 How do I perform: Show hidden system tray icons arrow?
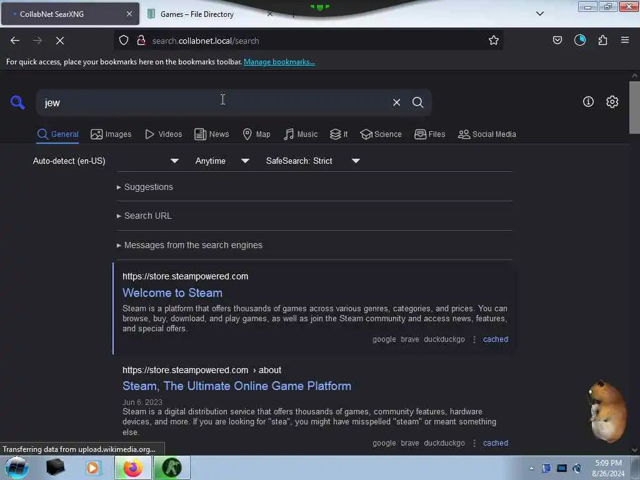point(531,468)
